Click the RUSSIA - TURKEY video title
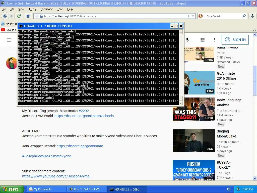257x193 pixels. 224,165
